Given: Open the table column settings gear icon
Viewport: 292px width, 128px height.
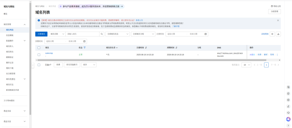Looking at the screenshot, I should tap(272, 34).
